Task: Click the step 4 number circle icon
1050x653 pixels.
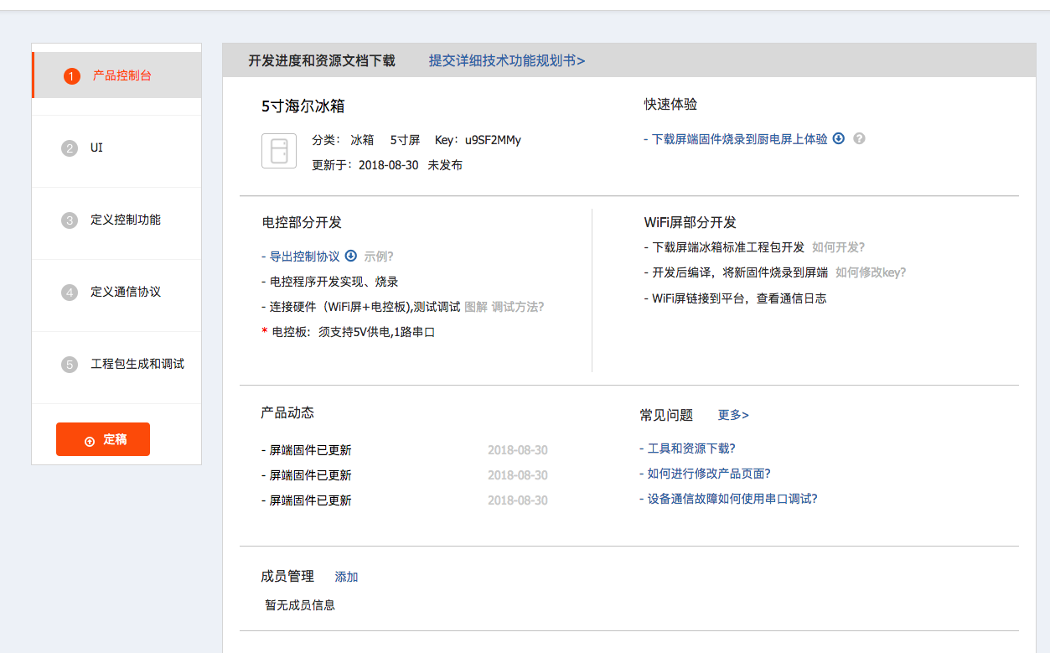Action: (70, 293)
